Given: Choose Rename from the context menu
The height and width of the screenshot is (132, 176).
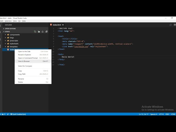Looking at the screenshot, I should tap(33, 79).
